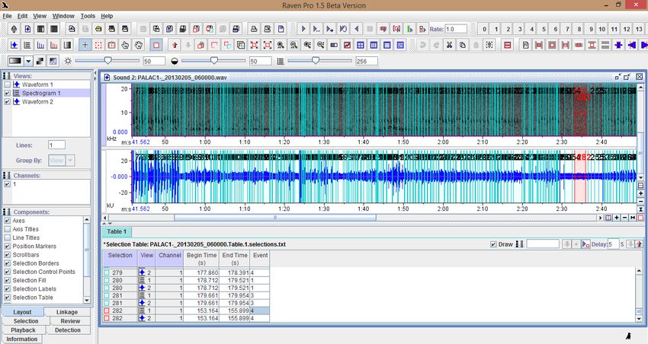Click Begin Time cell 177.860

pos(201,272)
